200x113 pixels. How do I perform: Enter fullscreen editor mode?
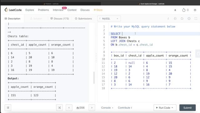196,19
